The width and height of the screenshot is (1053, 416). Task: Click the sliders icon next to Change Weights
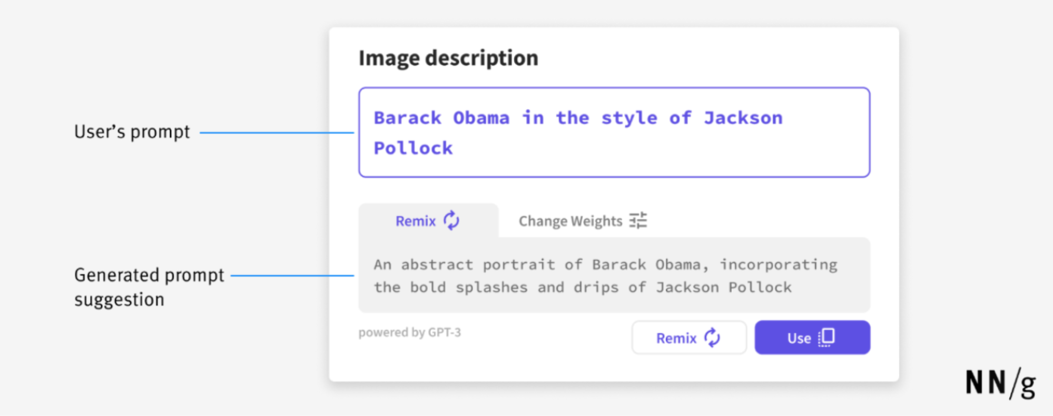pos(638,220)
